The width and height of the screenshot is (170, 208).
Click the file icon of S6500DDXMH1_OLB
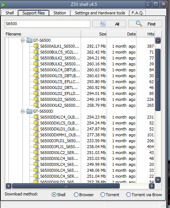click(36, 135)
